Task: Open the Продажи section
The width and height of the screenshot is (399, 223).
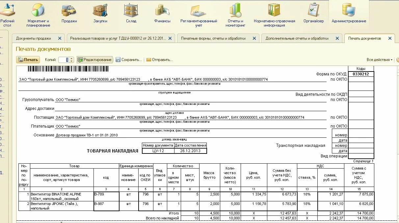Action: 69,13
